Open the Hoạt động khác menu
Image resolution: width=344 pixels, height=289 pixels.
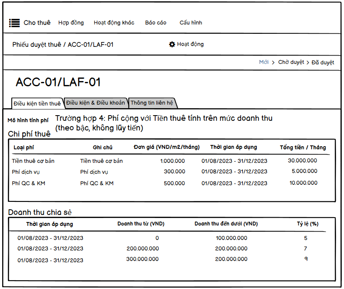(x=114, y=23)
